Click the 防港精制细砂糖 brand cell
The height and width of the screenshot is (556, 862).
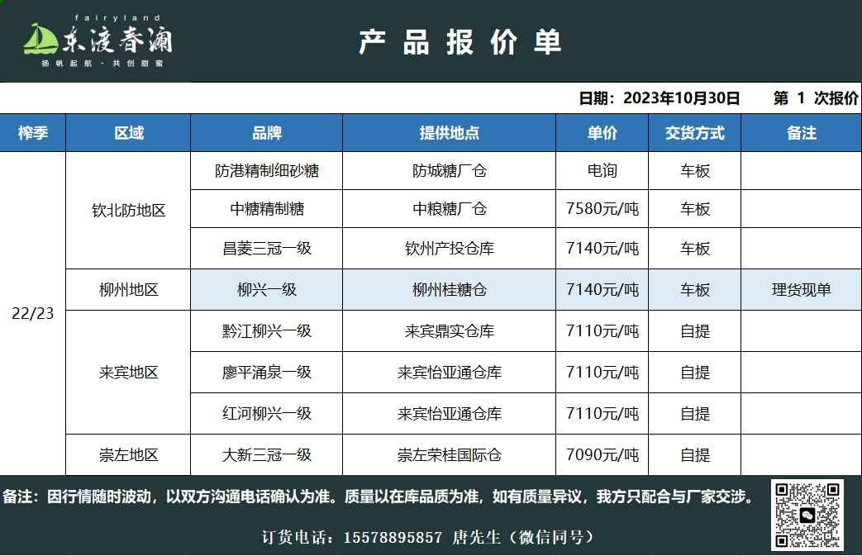267,171
